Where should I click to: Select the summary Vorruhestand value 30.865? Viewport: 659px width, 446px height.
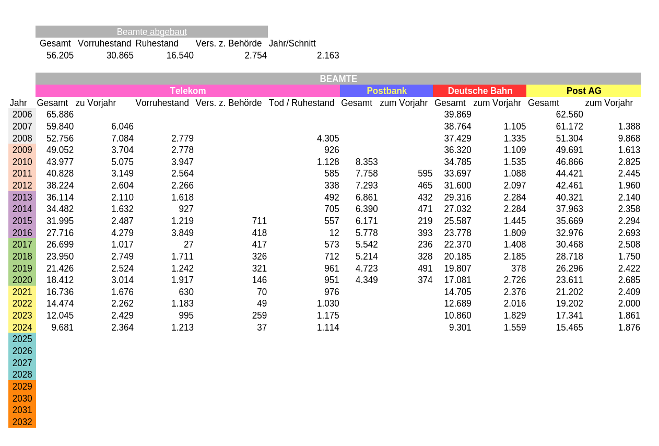click(x=120, y=55)
